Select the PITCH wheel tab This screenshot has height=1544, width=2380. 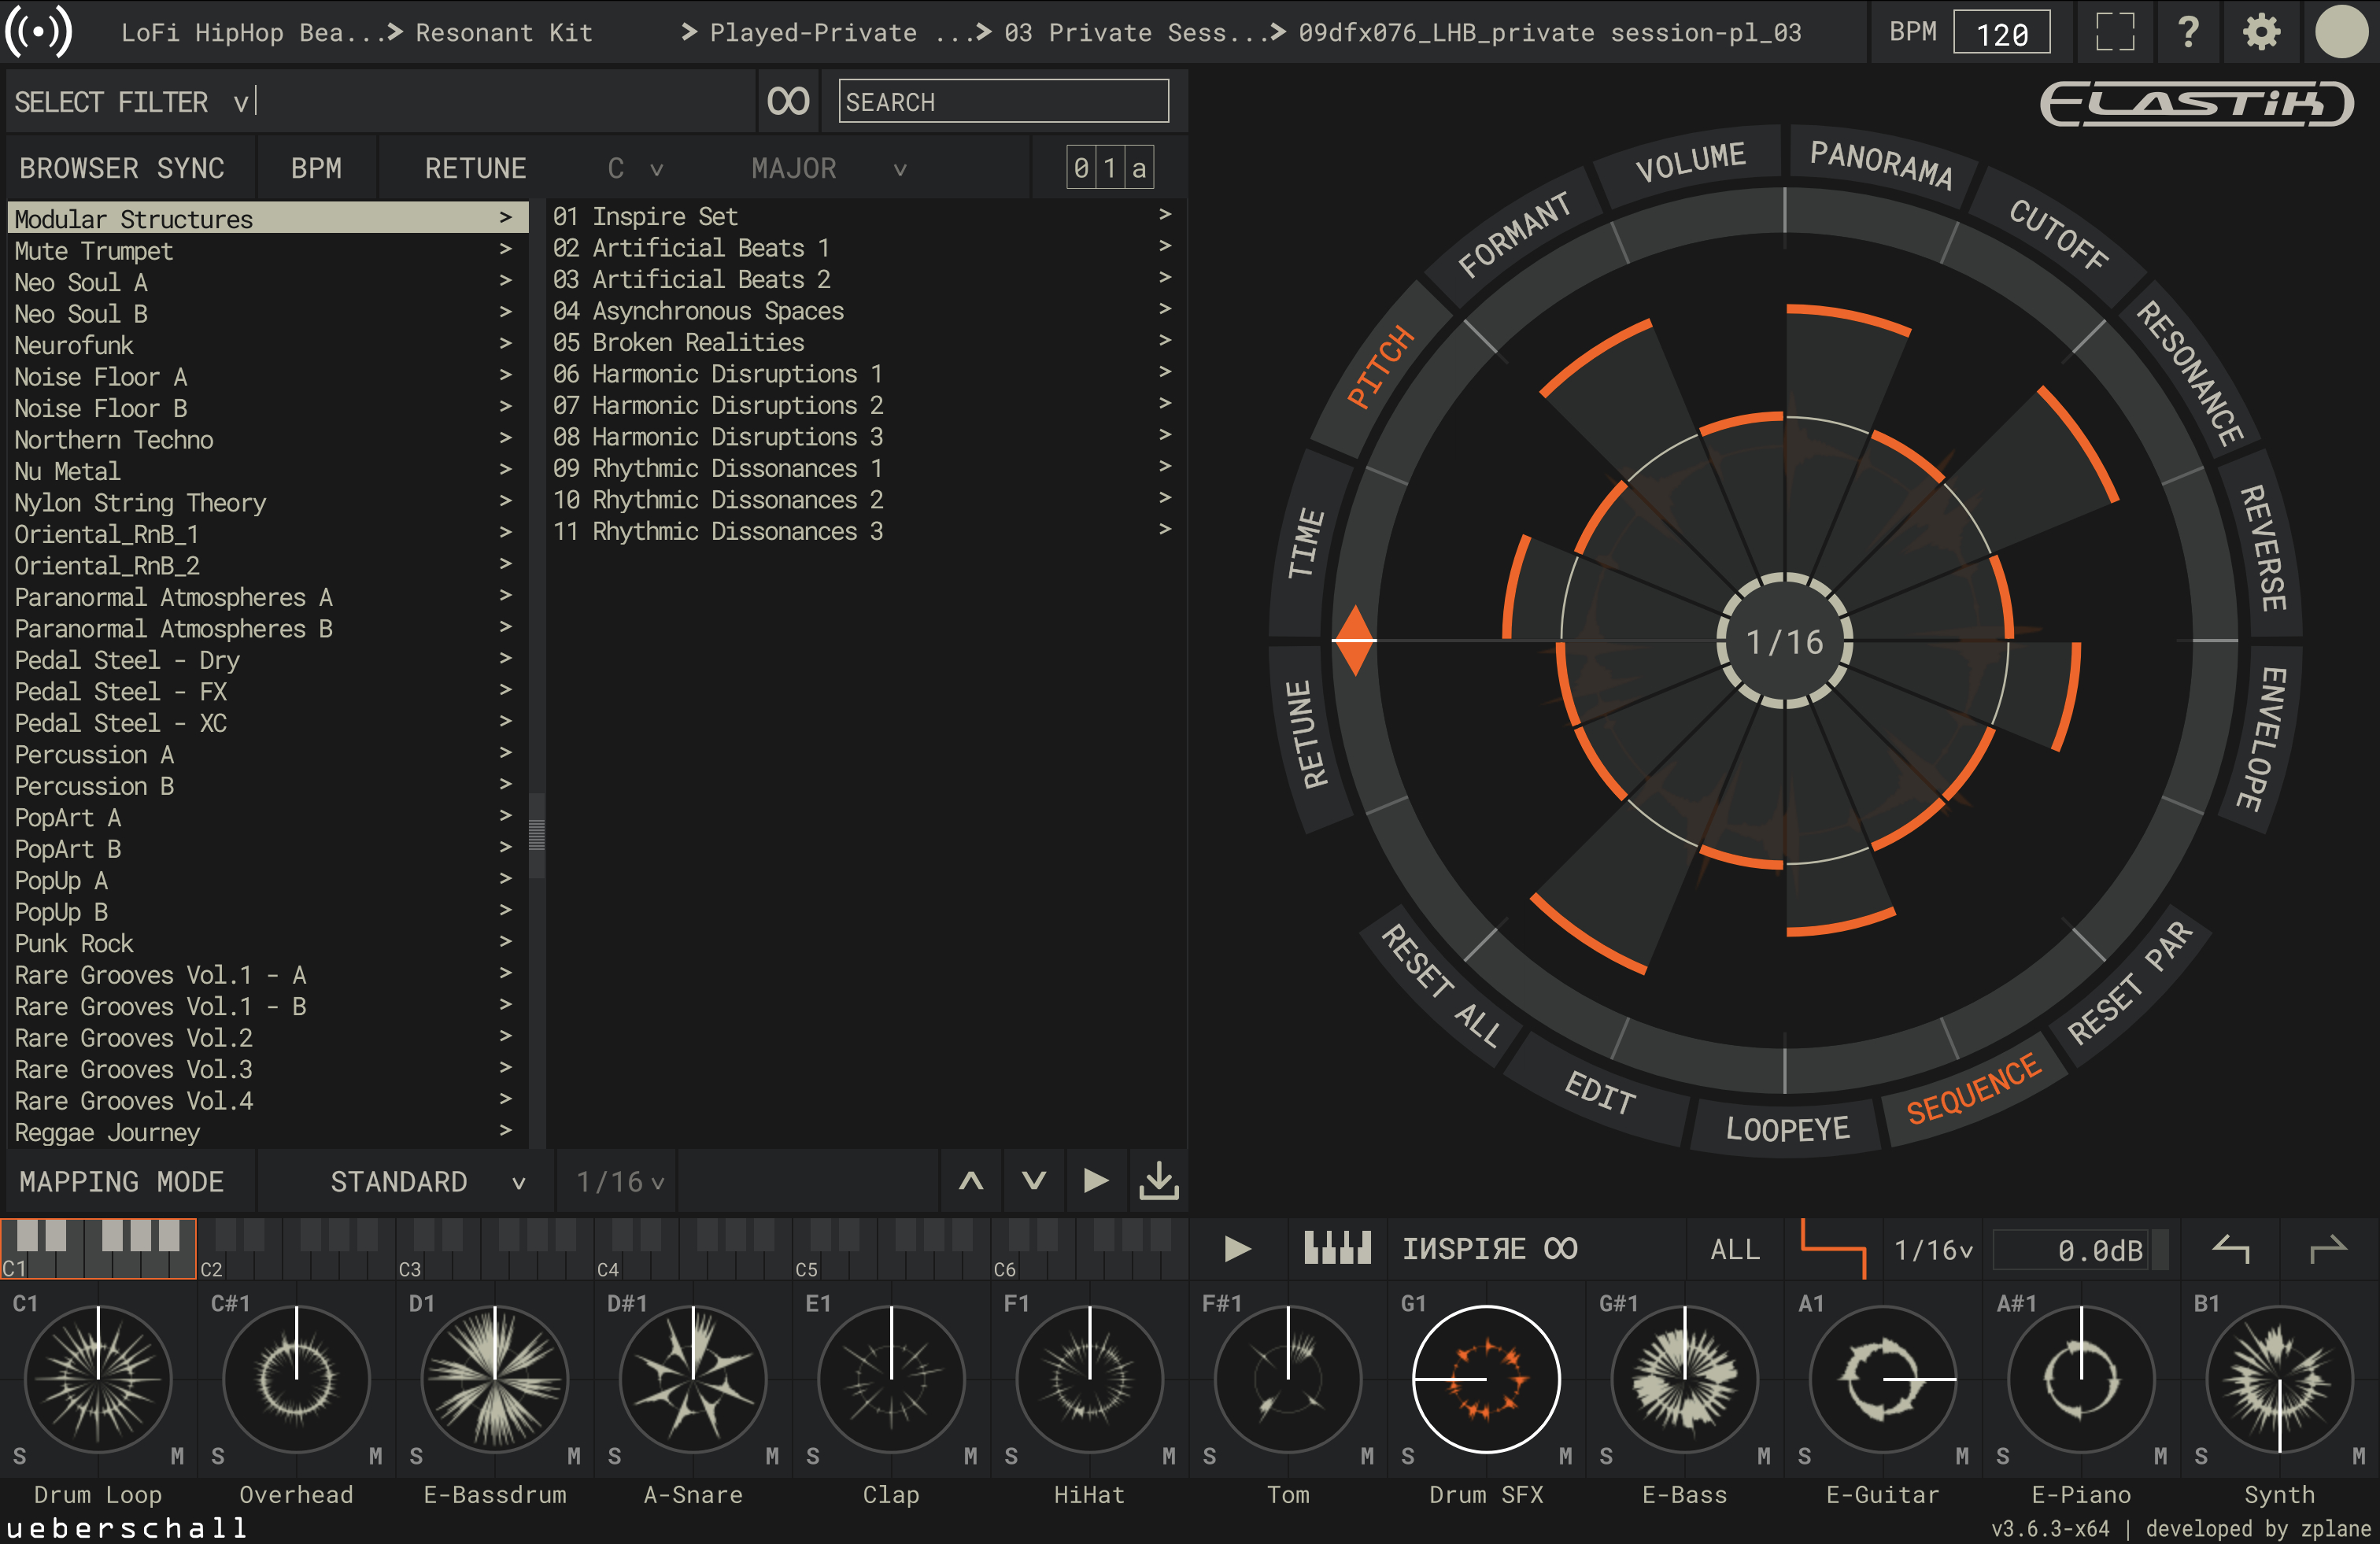click(1381, 366)
